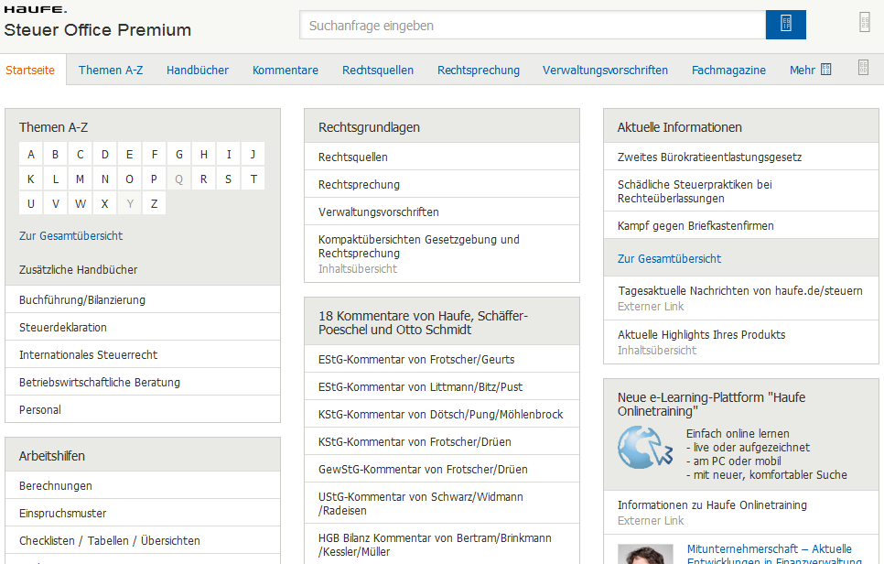Pick letter G in the alphabet grid
Screen dimensions: 884x564
click(179, 154)
